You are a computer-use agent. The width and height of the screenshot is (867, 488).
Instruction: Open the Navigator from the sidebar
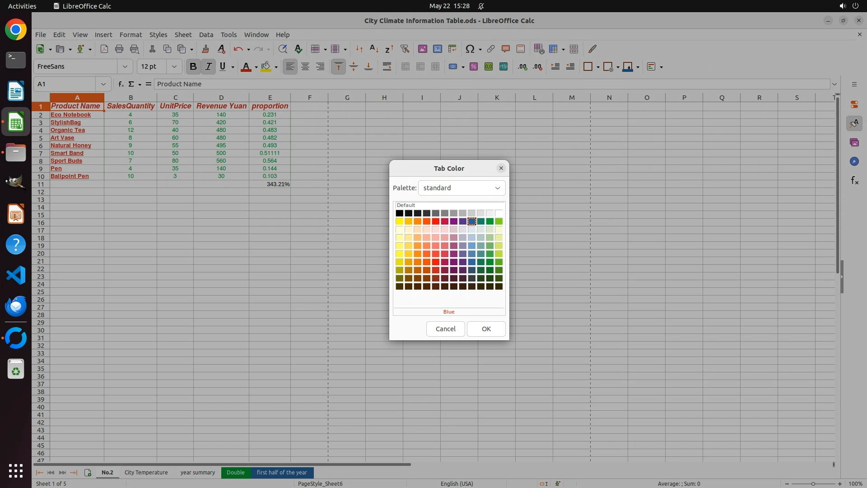click(854, 161)
